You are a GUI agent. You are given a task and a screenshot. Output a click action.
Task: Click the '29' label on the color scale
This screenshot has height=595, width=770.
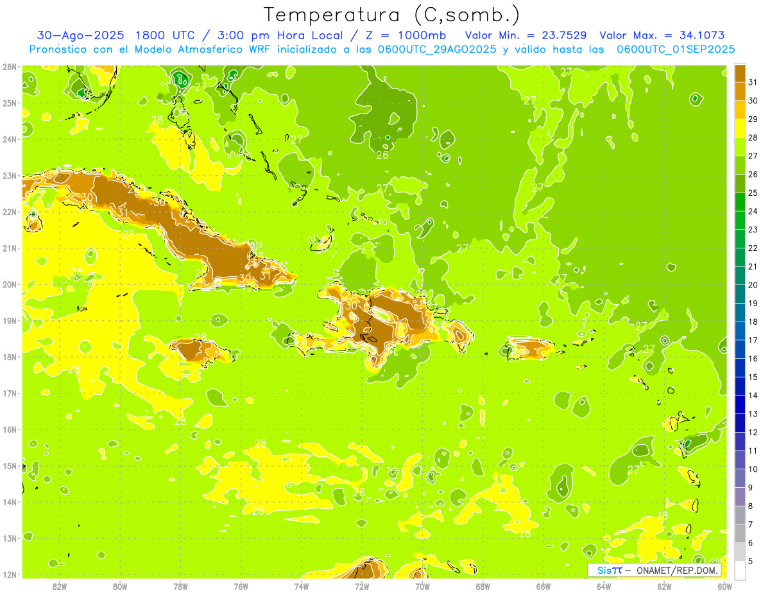(753, 119)
